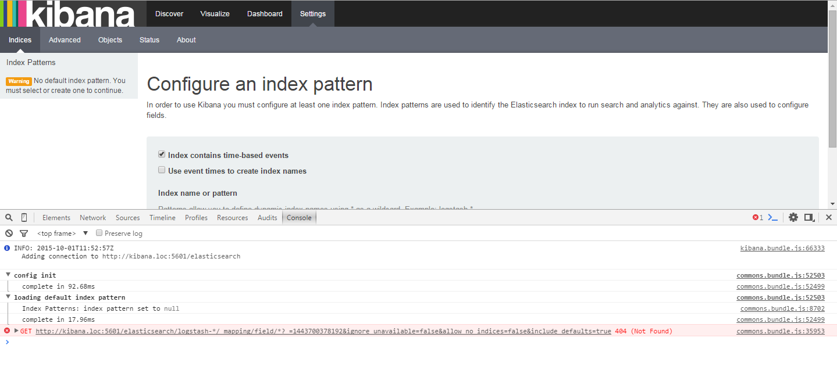
Task: Open the Visualize tab
Action: click(x=215, y=13)
